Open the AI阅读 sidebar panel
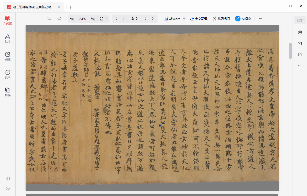Screen dimensions: 307x196 (x=8, y=21)
